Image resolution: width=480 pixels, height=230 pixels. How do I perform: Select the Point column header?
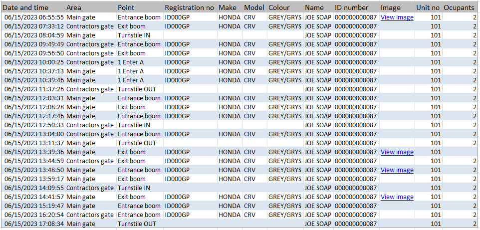point(126,7)
